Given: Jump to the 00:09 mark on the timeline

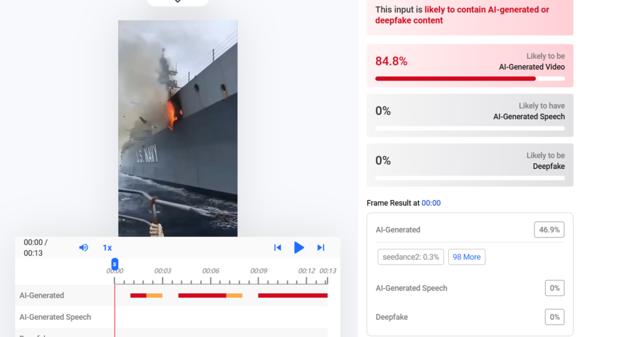Looking at the screenshot, I should coord(259,271).
